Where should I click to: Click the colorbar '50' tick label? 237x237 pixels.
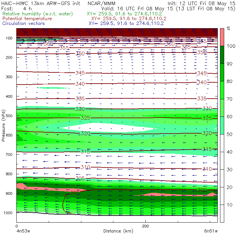(x=229, y=135)
